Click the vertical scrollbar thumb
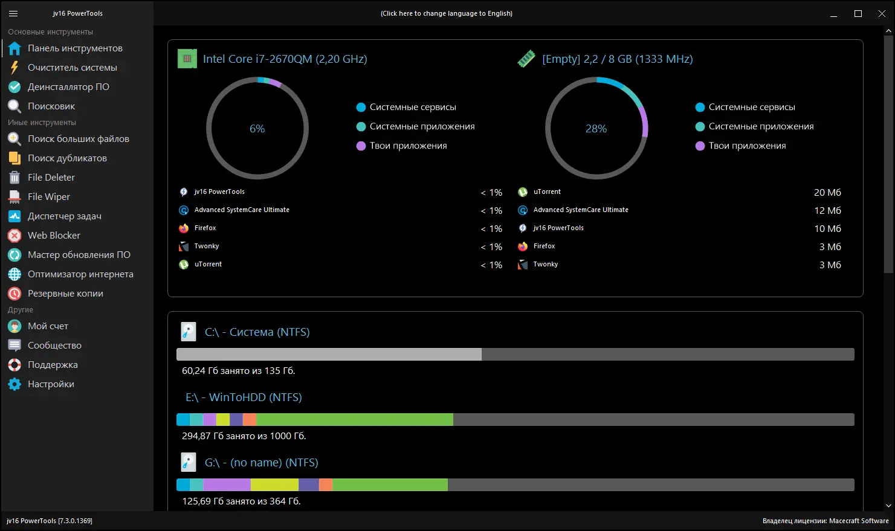Viewport: 895px width, 531px height. point(888,155)
